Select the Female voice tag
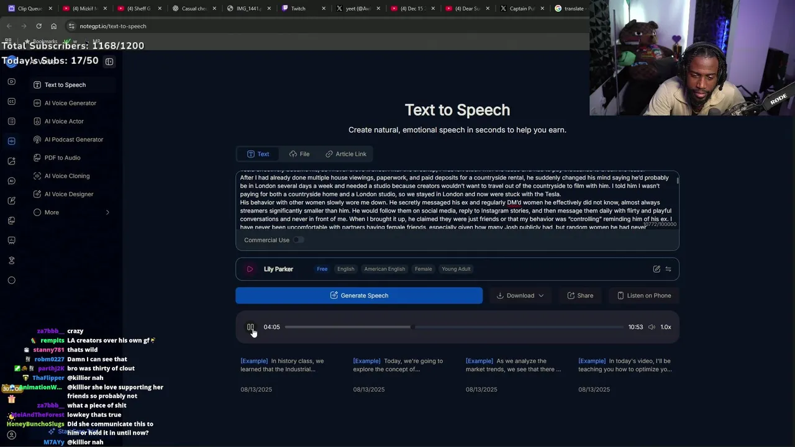This screenshot has width=795, height=447. pyautogui.click(x=423, y=269)
